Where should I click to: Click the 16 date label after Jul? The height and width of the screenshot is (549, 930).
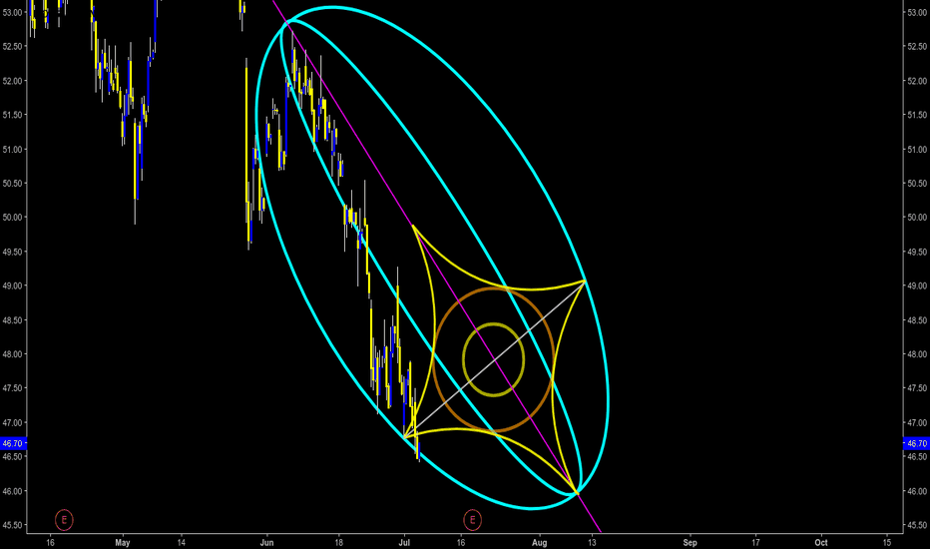pos(461,542)
